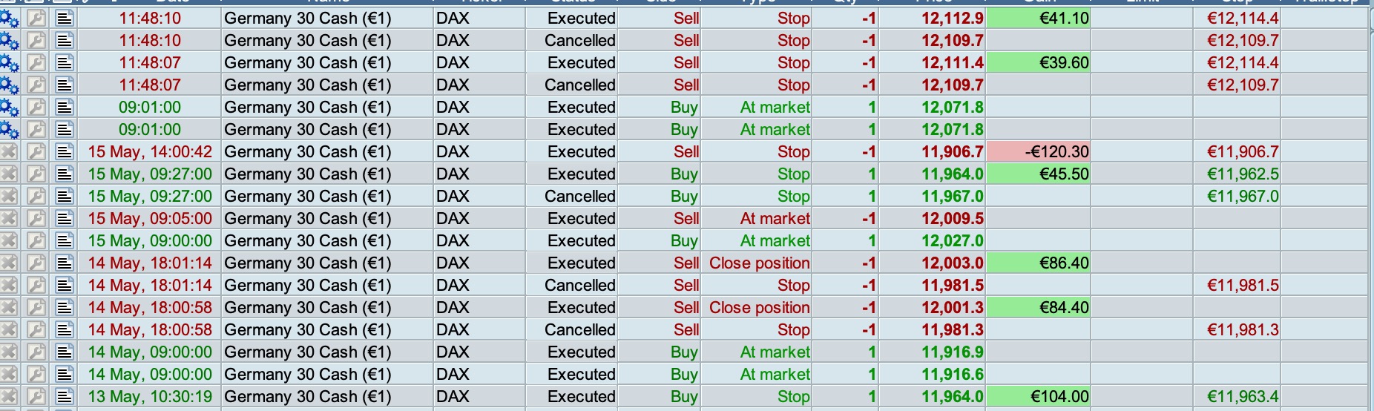Click the green €104.00 gain cell

(1038, 397)
